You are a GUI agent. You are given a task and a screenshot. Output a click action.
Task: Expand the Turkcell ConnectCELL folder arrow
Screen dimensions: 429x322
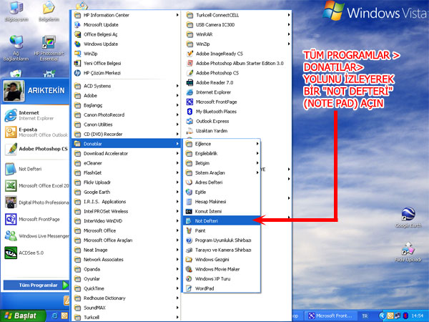(289, 15)
